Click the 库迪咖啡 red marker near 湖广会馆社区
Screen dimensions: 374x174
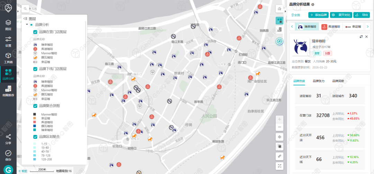tap(250, 77)
